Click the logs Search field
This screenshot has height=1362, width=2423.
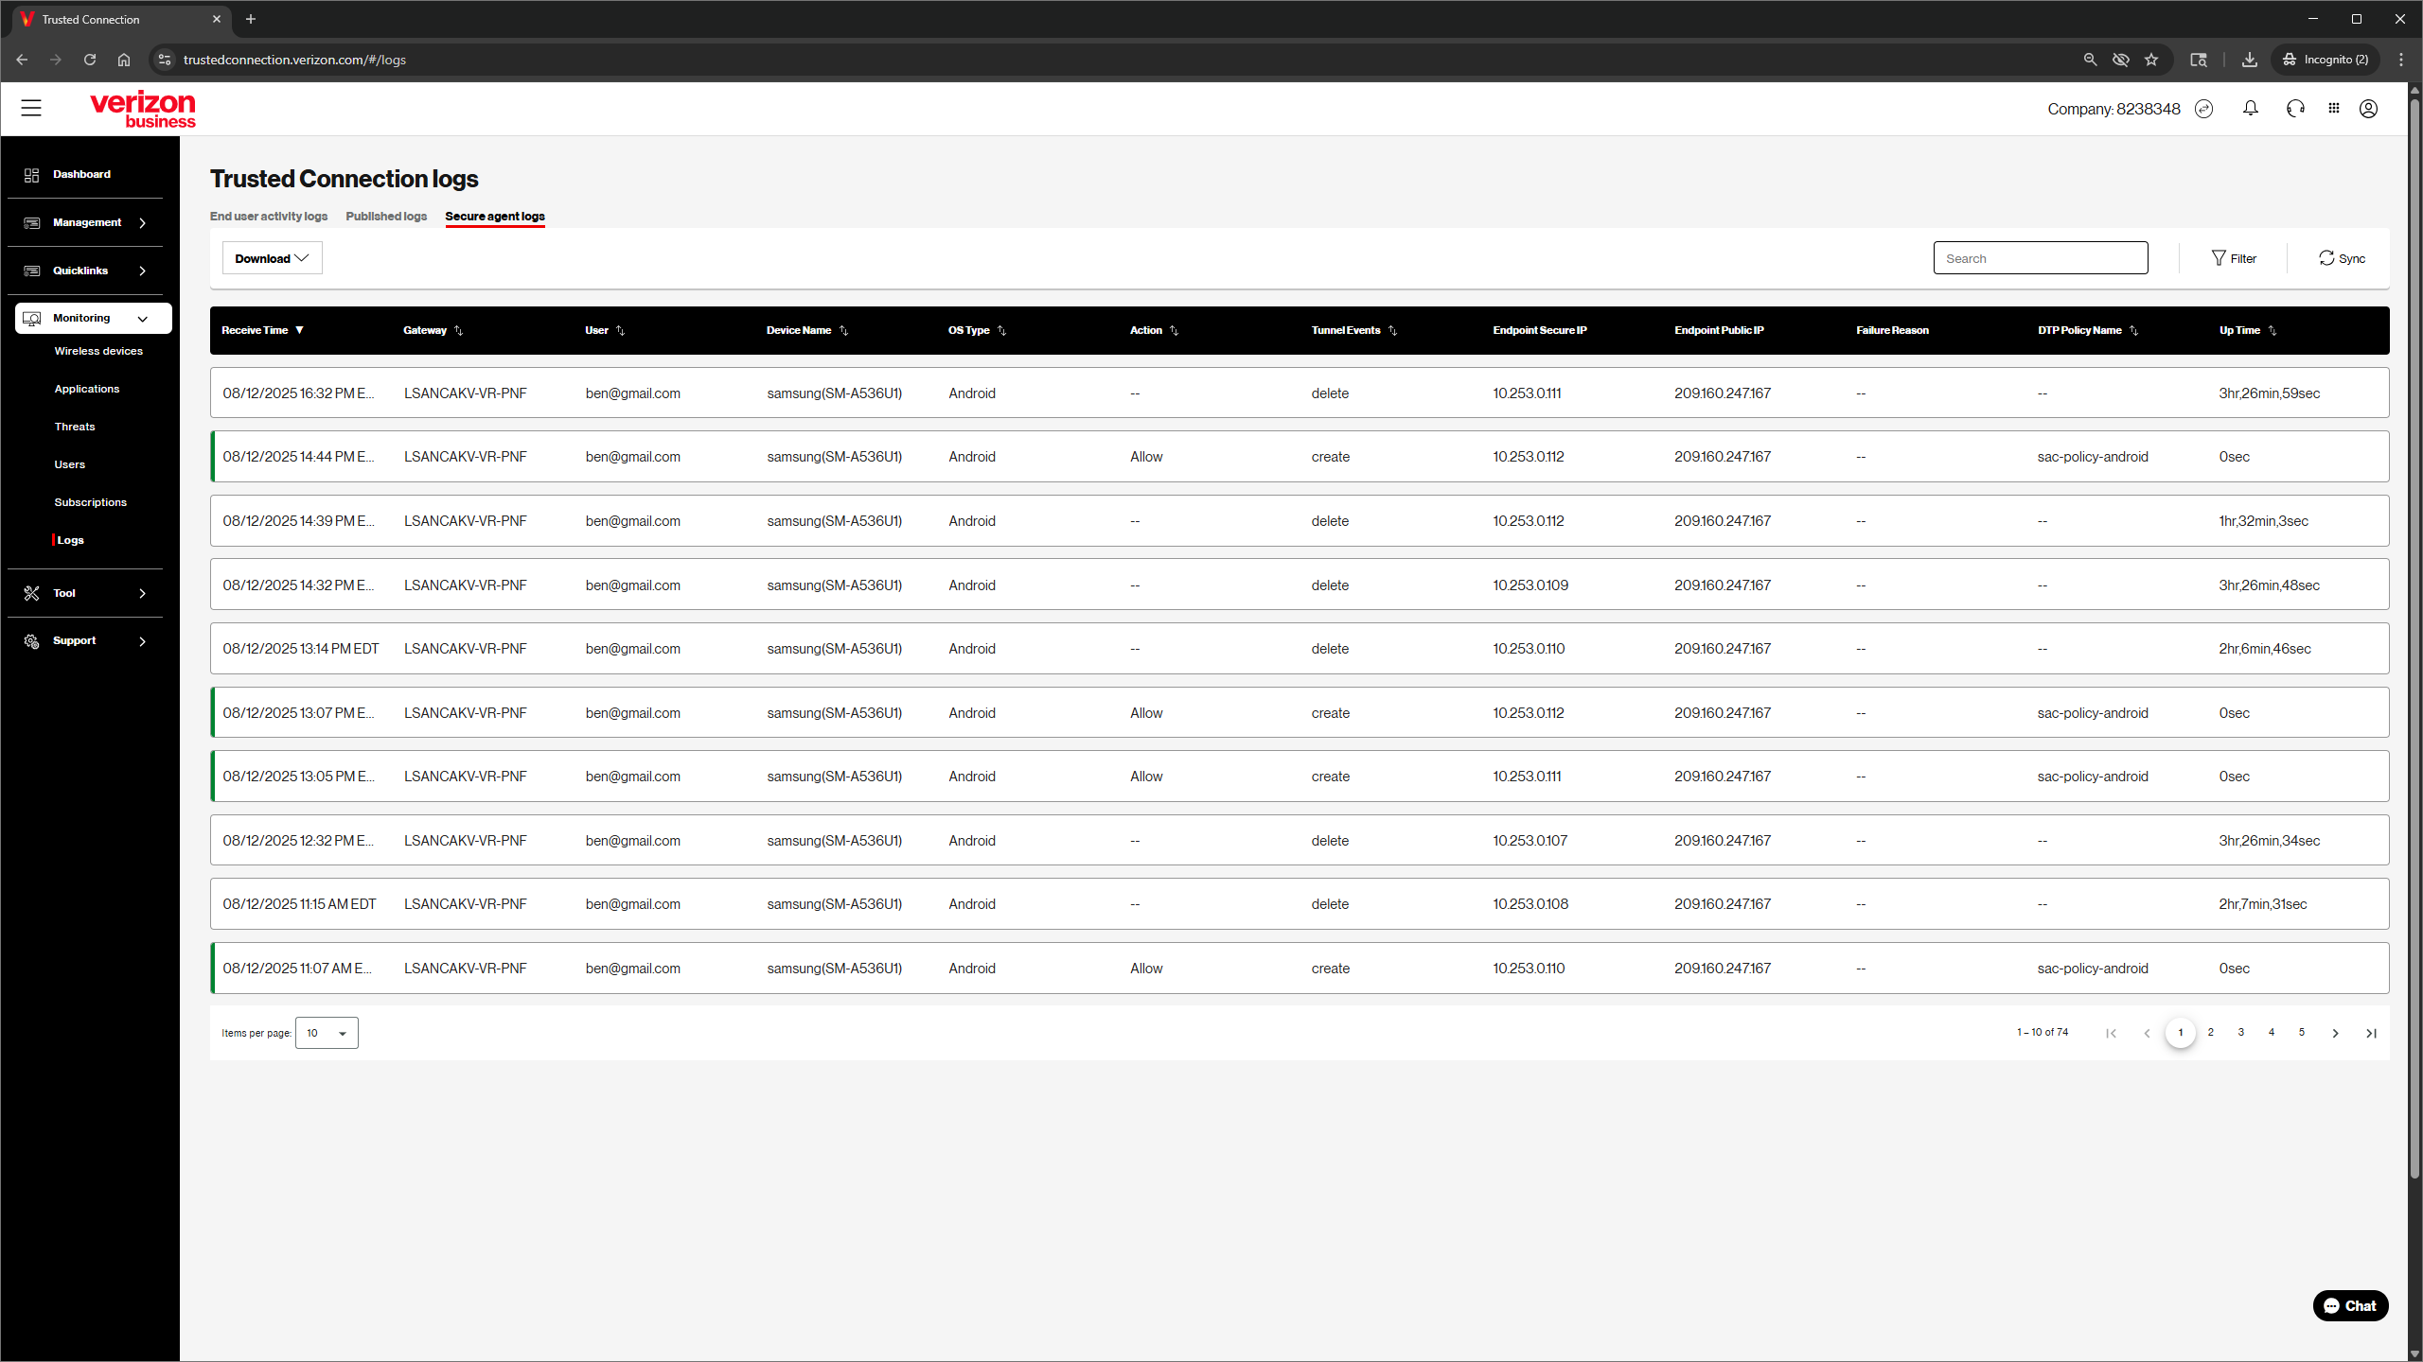[x=2041, y=258]
